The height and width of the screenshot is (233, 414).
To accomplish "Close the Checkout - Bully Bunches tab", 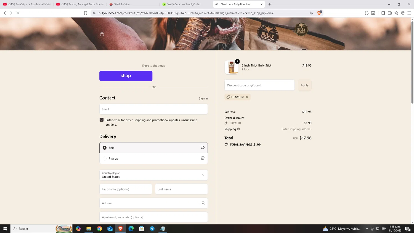I will [x=261, y=4].
